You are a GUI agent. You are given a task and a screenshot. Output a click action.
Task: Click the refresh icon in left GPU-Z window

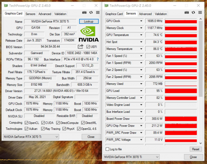91,12
